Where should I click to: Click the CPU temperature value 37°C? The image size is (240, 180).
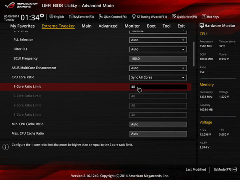pyautogui.click(x=222, y=46)
